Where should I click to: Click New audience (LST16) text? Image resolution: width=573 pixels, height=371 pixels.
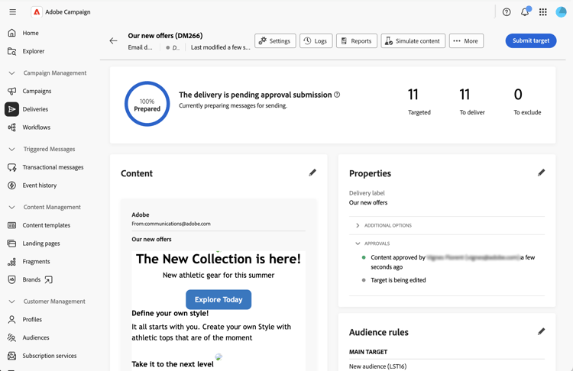coord(377,366)
